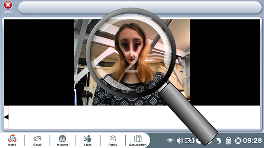This screenshot has width=264, height=148.
Task: Click the speaker volume icon
Action: coord(180,141)
